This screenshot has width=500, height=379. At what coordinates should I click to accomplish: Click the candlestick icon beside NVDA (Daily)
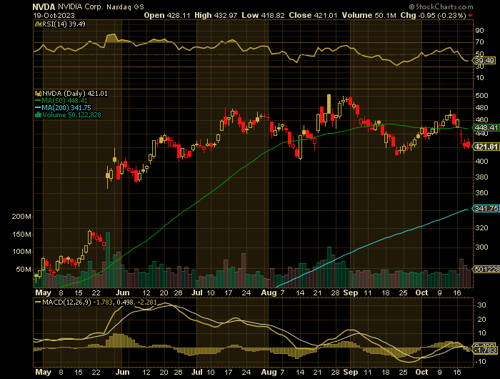pyautogui.click(x=38, y=94)
